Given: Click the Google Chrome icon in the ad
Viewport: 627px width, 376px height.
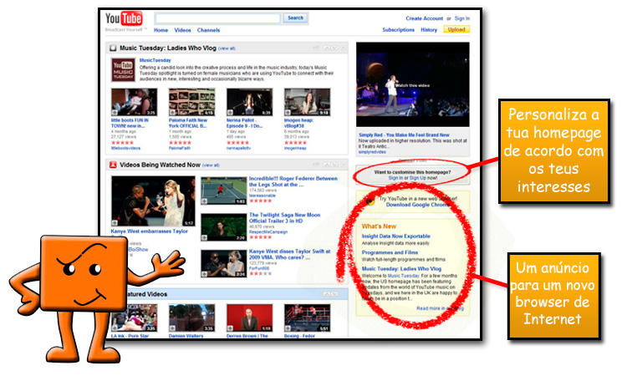Looking at the screenshot, I should 370,201.
